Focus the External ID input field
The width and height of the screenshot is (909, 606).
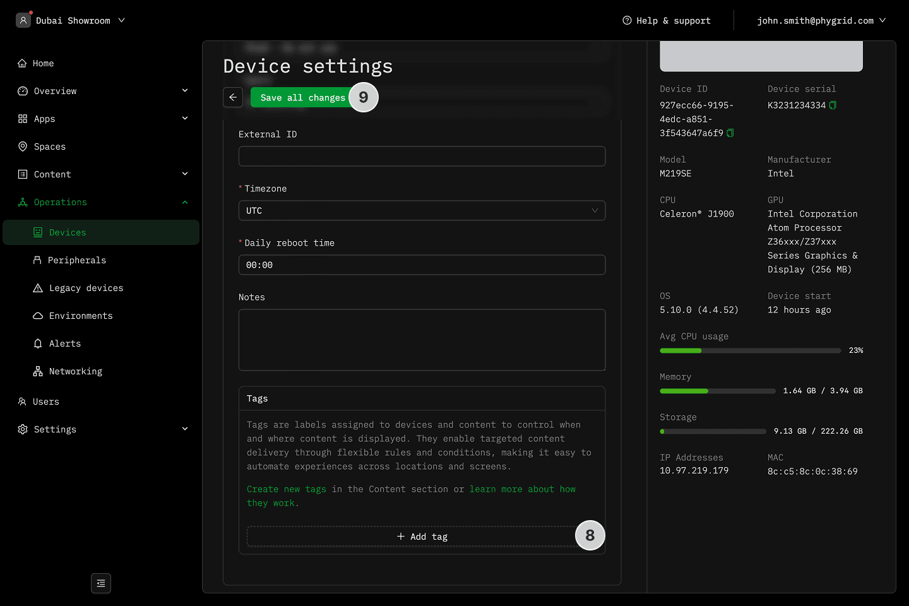tap(422, 157)
